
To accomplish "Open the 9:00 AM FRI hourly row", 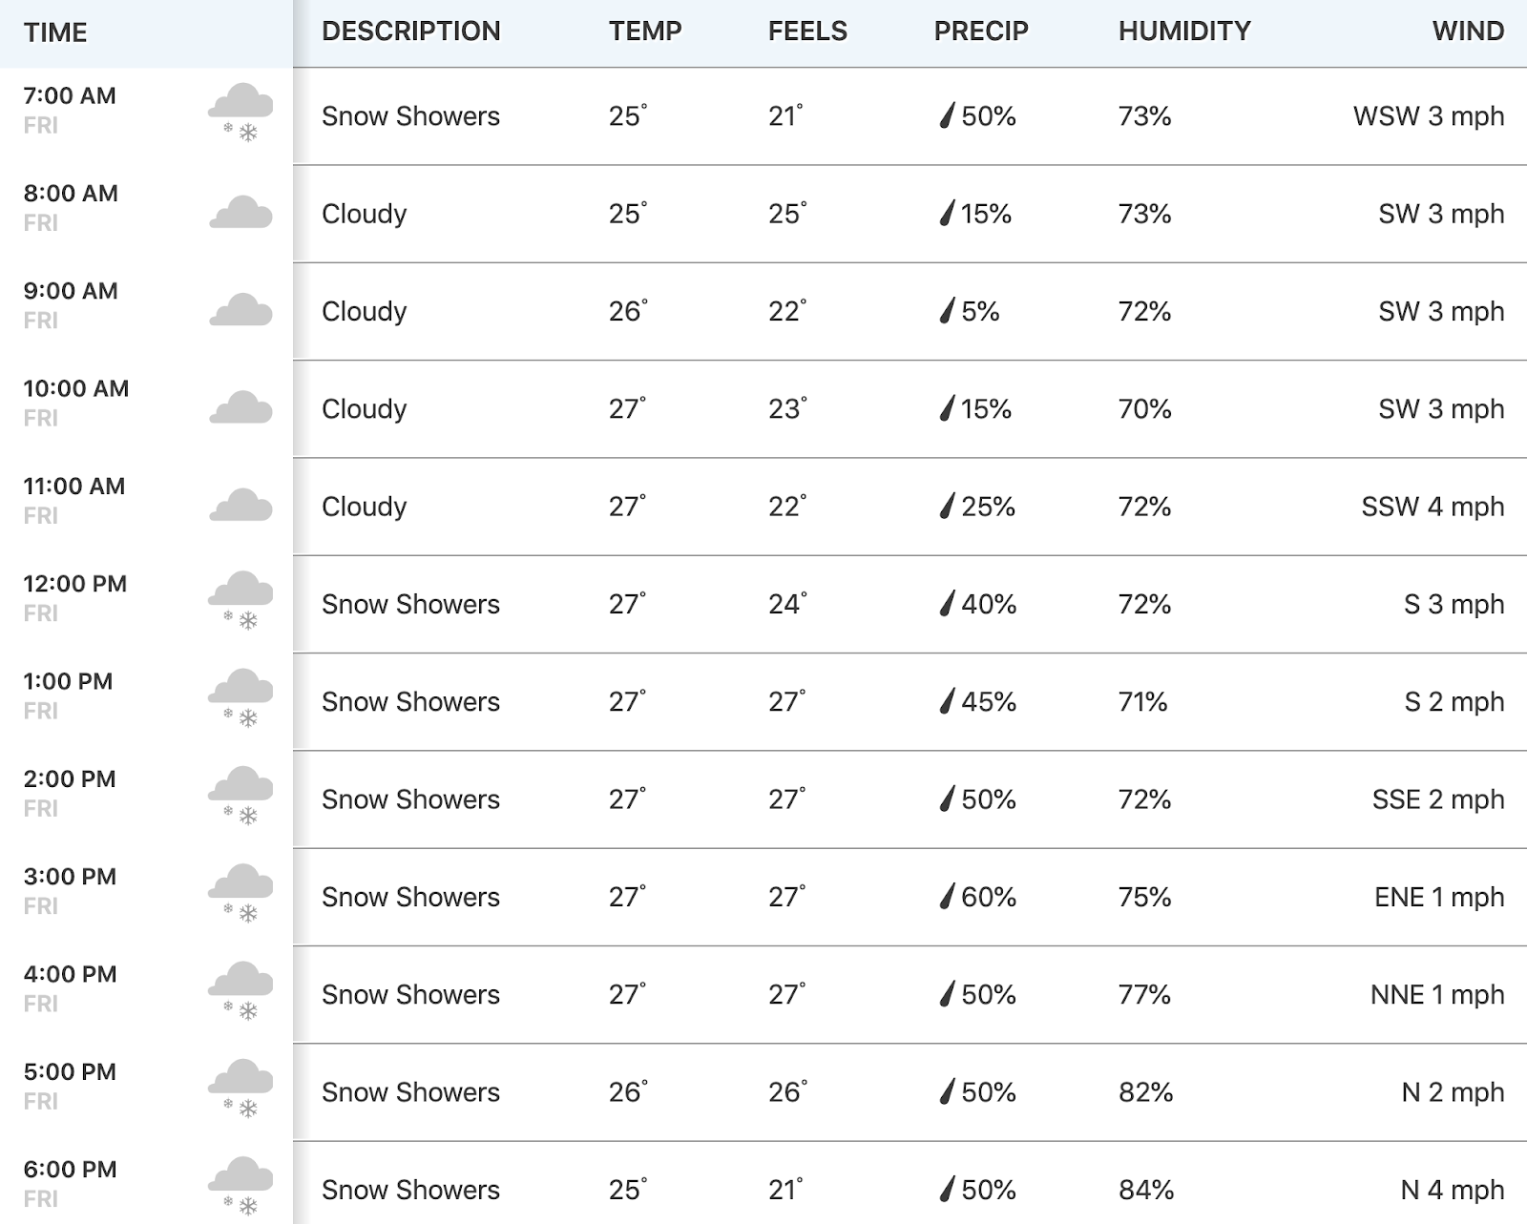I will (763, 311).
